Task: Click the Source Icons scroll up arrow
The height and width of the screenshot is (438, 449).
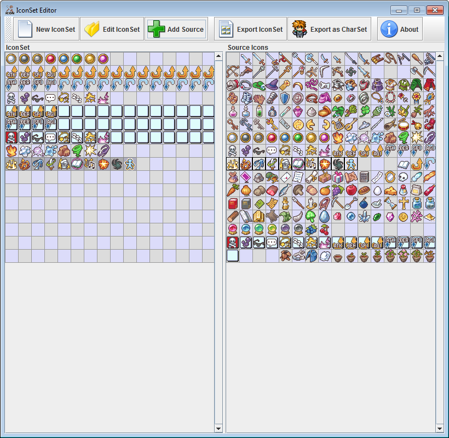Action: 440,56
